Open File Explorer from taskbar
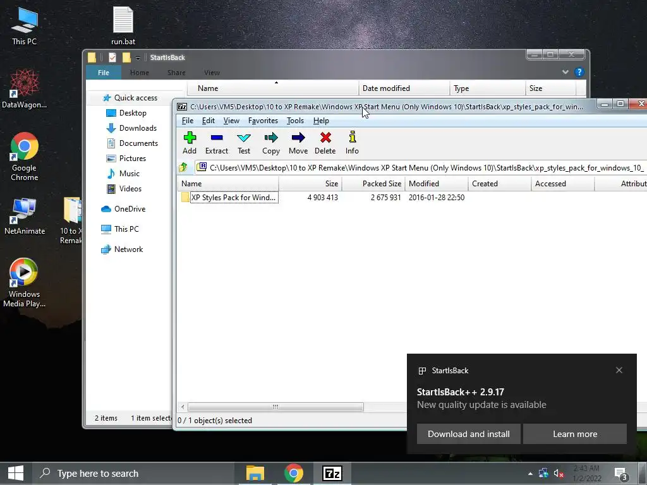This screenshot has width=647, height=485. tap(255, 474)
